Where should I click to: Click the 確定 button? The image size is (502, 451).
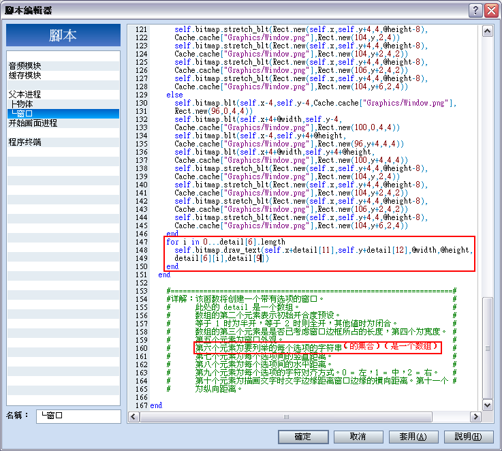pyautogui.click(x=303, y=437)
